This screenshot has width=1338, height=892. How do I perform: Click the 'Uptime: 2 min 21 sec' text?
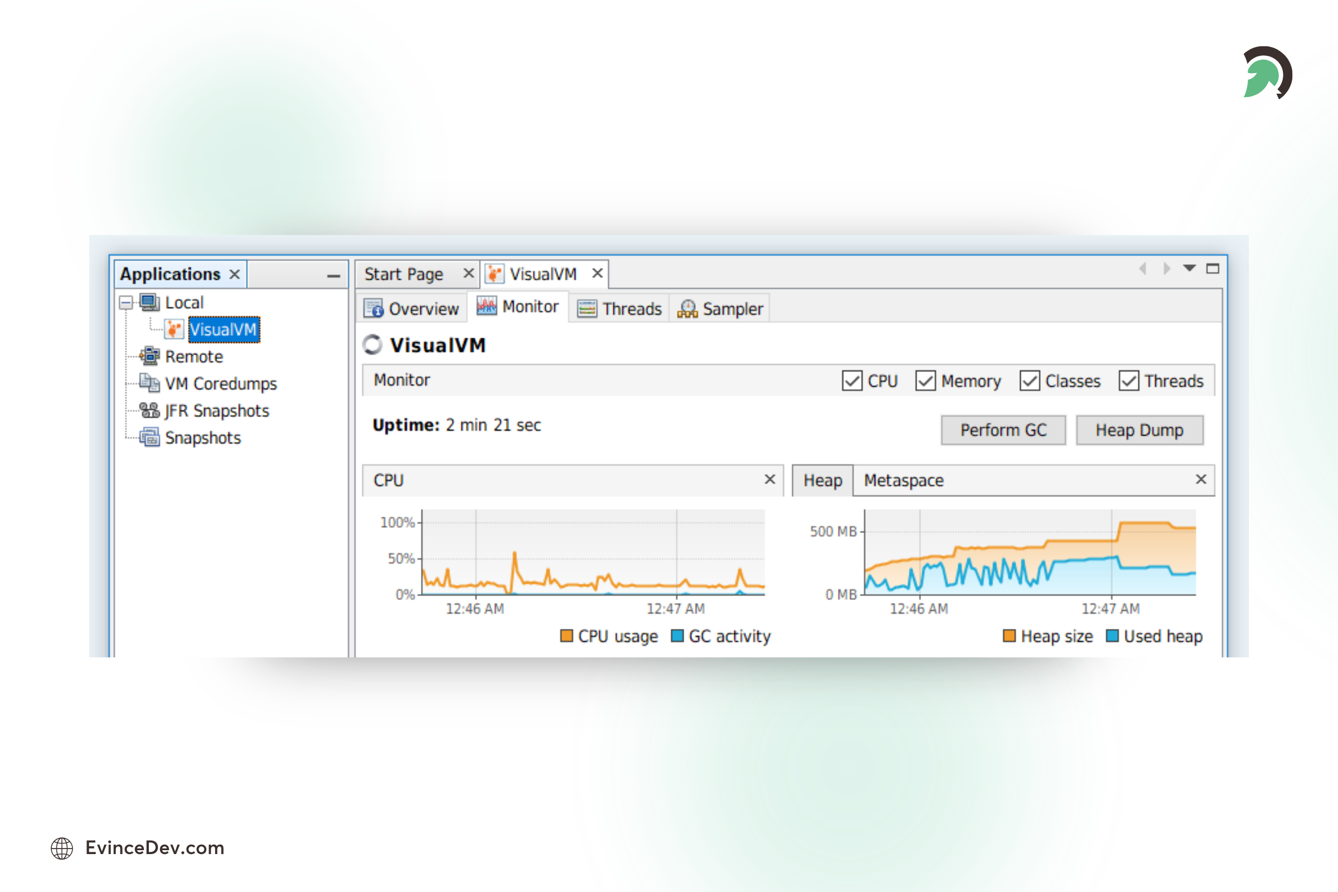pos(456,425)
